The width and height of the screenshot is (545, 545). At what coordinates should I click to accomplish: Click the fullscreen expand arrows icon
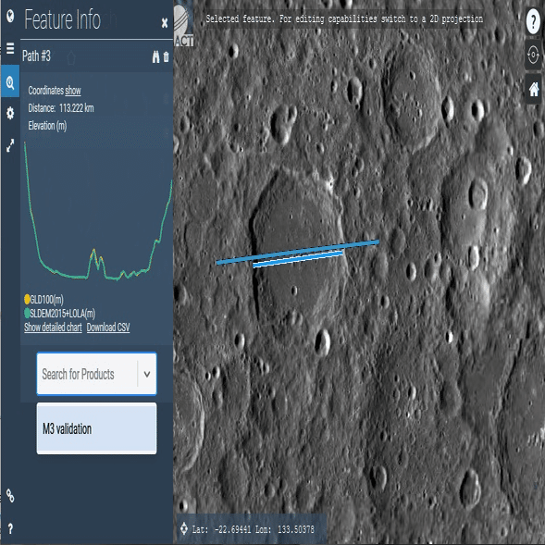click(10, 145)
